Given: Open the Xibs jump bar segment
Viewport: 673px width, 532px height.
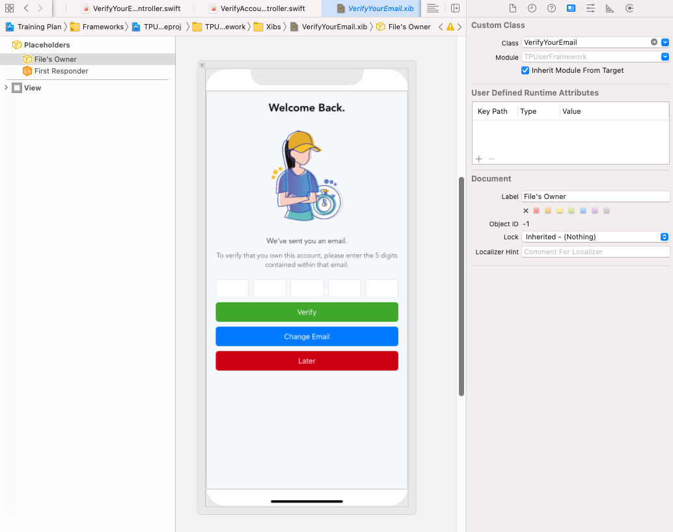Looking at the screenshot, I should click(267, 27).
